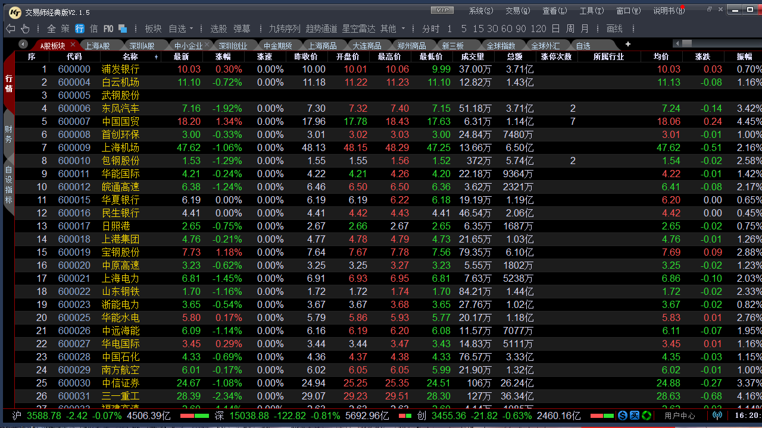Open 用户中心 in status bar
Image resolution: width=762 pixels, height=428 pixels.
pyautogui.click(x=680, y=416)
